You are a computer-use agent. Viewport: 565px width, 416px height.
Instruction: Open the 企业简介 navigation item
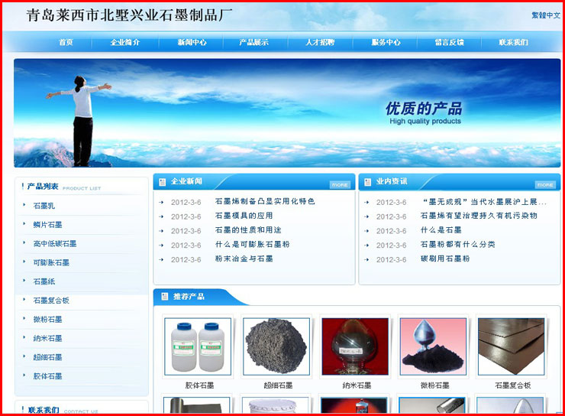124,42
